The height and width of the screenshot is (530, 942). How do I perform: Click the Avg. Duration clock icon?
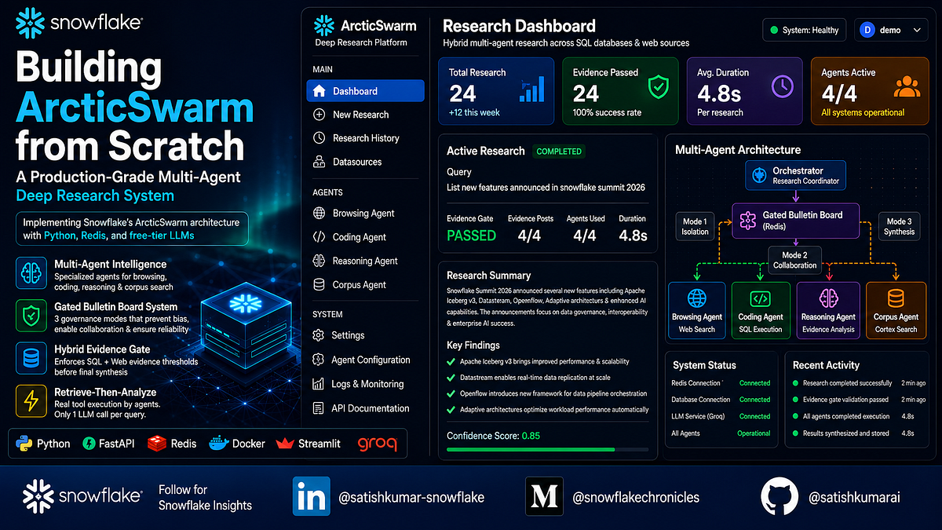coord(783,86)
